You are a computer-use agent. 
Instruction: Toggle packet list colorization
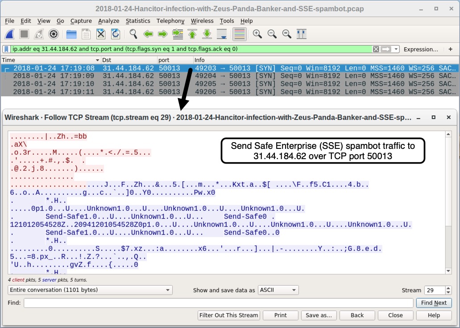[240, 34]
